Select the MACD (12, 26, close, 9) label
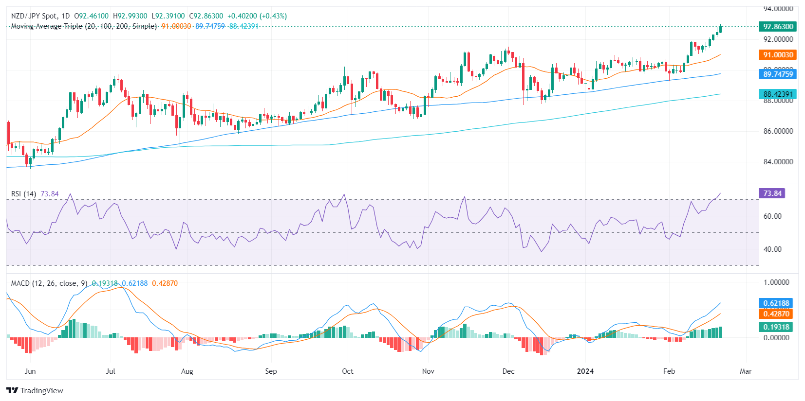Viewport: 805px width, 401px height. pyautogui.click(x=49, y=283)
